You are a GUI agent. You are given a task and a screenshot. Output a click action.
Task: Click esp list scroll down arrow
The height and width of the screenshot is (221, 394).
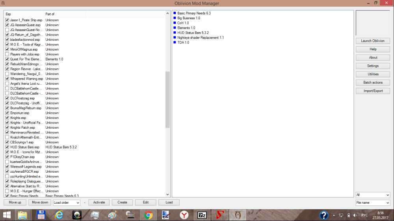point(167,194)
